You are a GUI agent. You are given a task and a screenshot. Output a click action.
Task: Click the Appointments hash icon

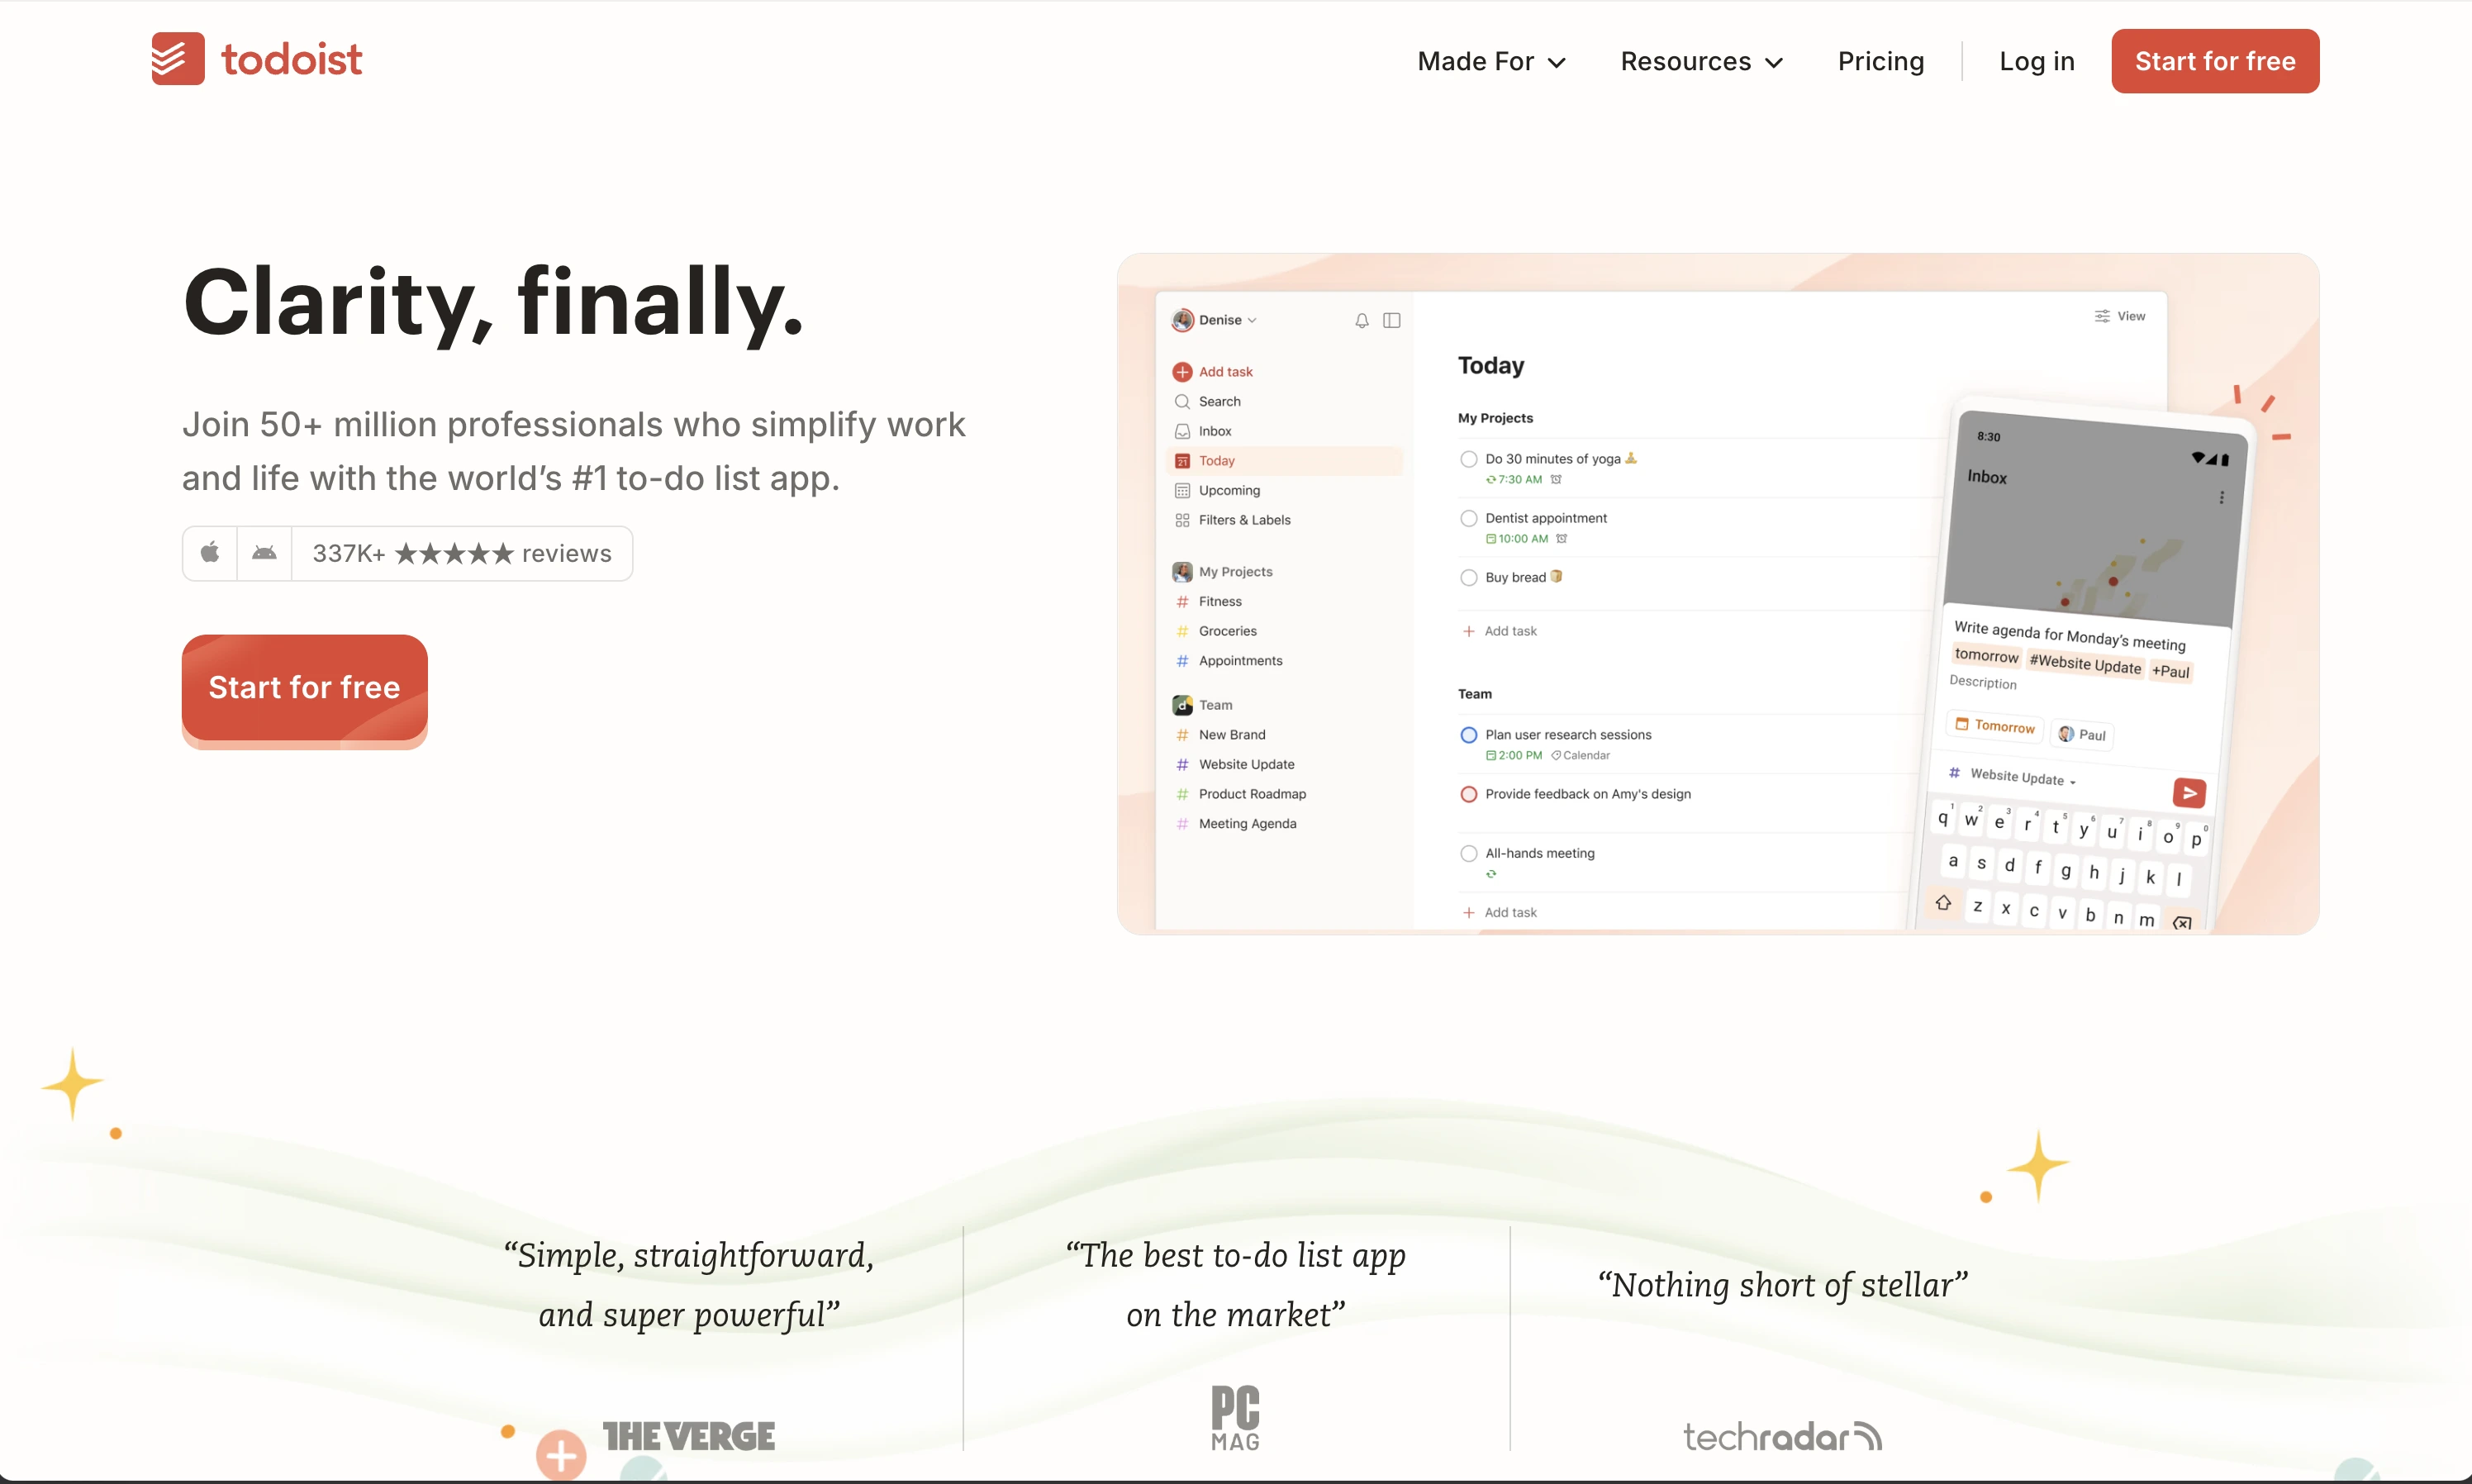[1181, 661]
